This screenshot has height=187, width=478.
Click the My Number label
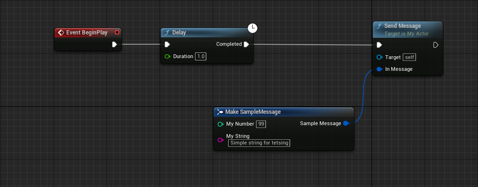[240, 124]
